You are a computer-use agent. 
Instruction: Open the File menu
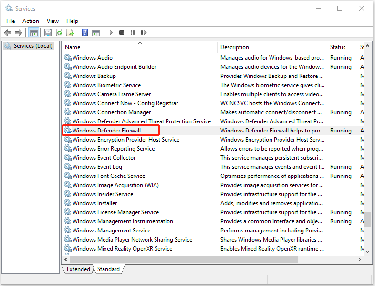(10, 21)
